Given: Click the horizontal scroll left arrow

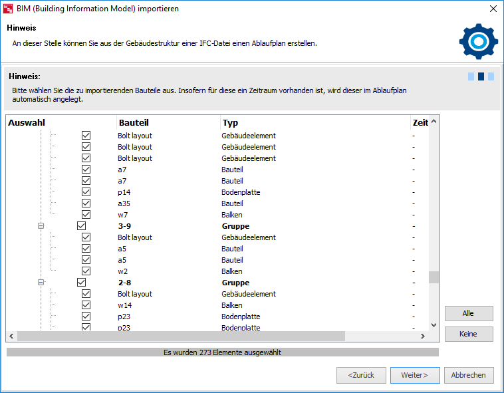Looking at the screenshot, I should coord(11,336).
